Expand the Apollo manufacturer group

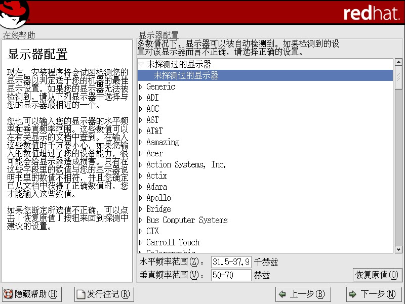tap(141, 198)
